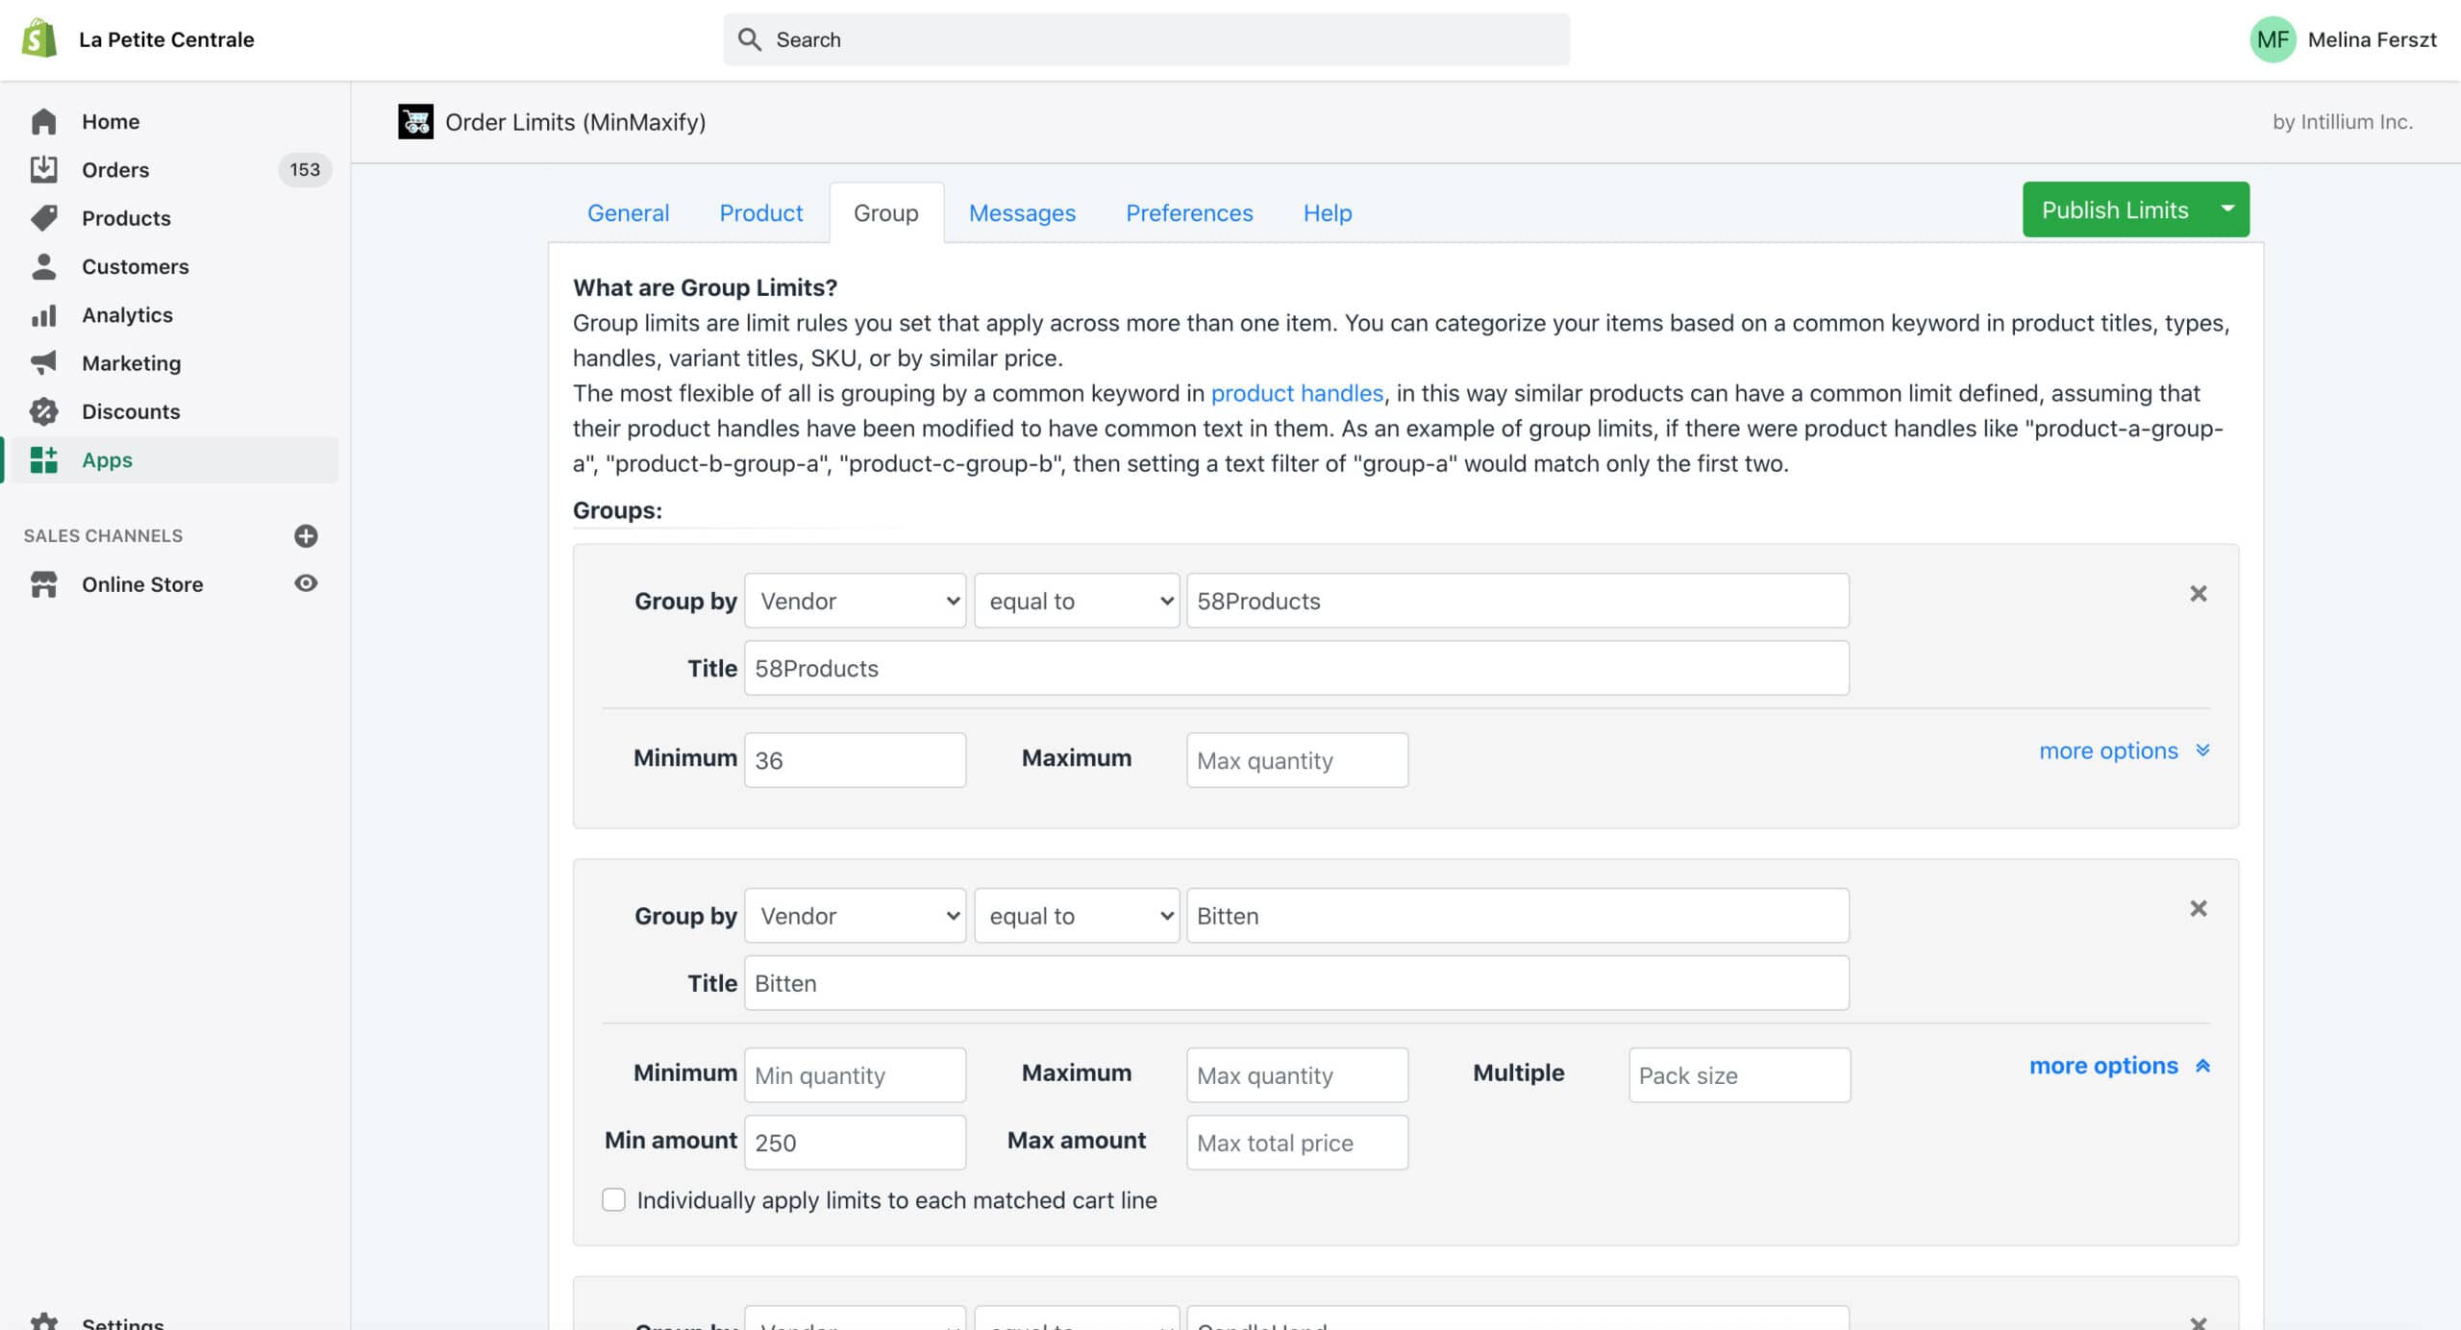Open the Help tab

(x=1328, y=212)
